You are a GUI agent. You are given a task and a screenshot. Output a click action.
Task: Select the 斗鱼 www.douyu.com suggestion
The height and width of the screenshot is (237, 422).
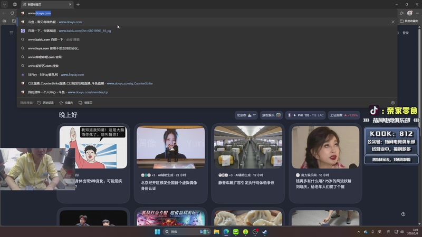pos(207,22)
